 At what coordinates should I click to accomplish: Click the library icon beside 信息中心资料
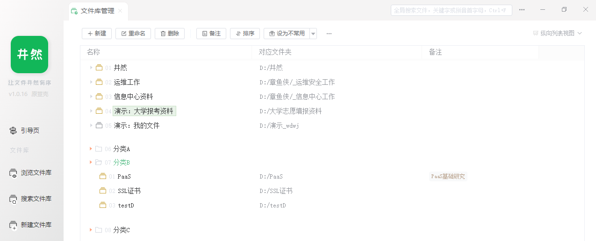pos(99,96)
